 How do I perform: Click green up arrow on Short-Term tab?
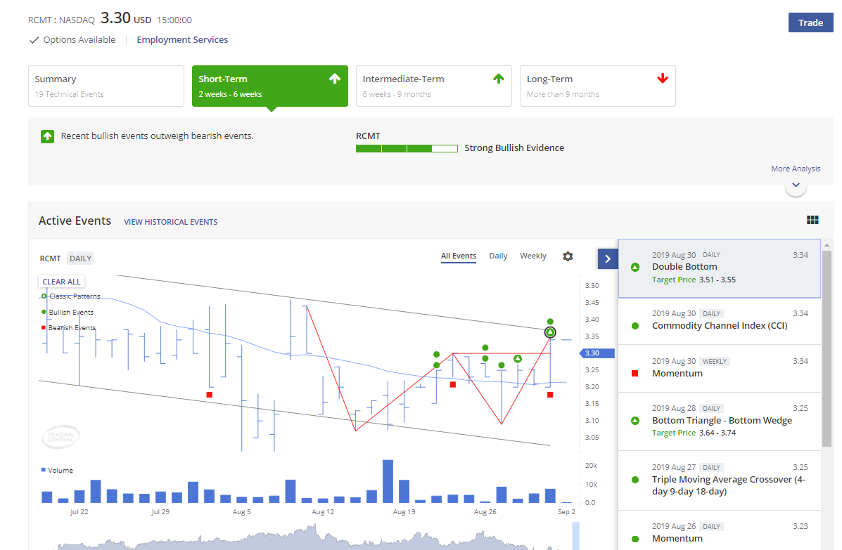(335, 79)
